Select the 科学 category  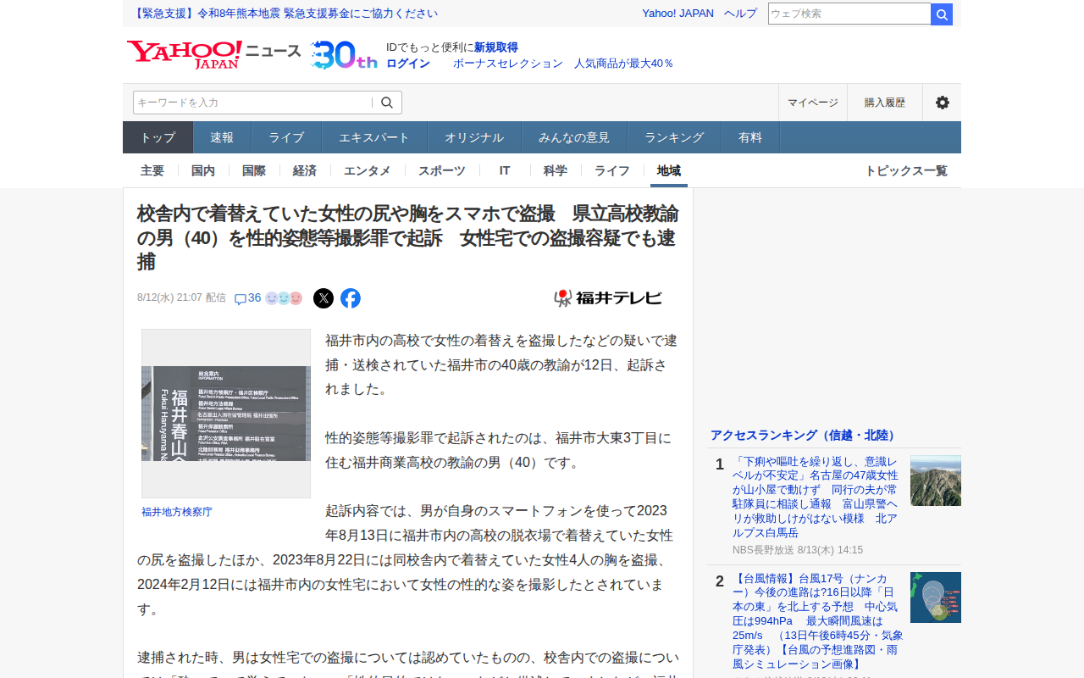[556, 170]
